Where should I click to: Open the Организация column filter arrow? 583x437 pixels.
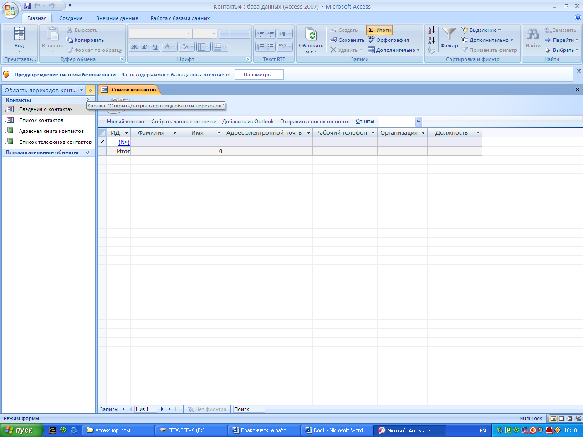click(x=423, y=133)
